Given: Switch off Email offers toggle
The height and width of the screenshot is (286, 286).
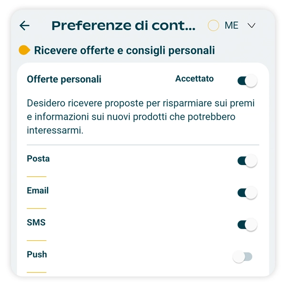Looking at the screenshot, I should [x=247, y=193].
